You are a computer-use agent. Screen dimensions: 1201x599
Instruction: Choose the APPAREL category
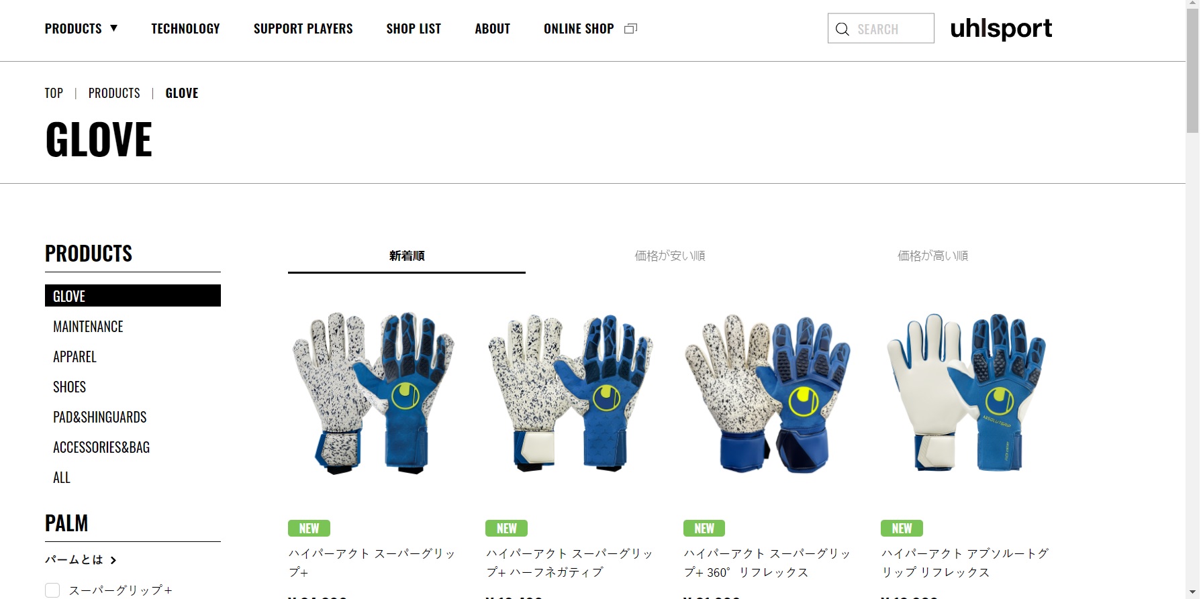point(75,357)
